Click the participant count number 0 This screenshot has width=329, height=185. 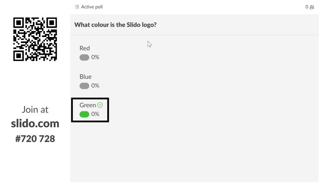click(x=307, y=7)
